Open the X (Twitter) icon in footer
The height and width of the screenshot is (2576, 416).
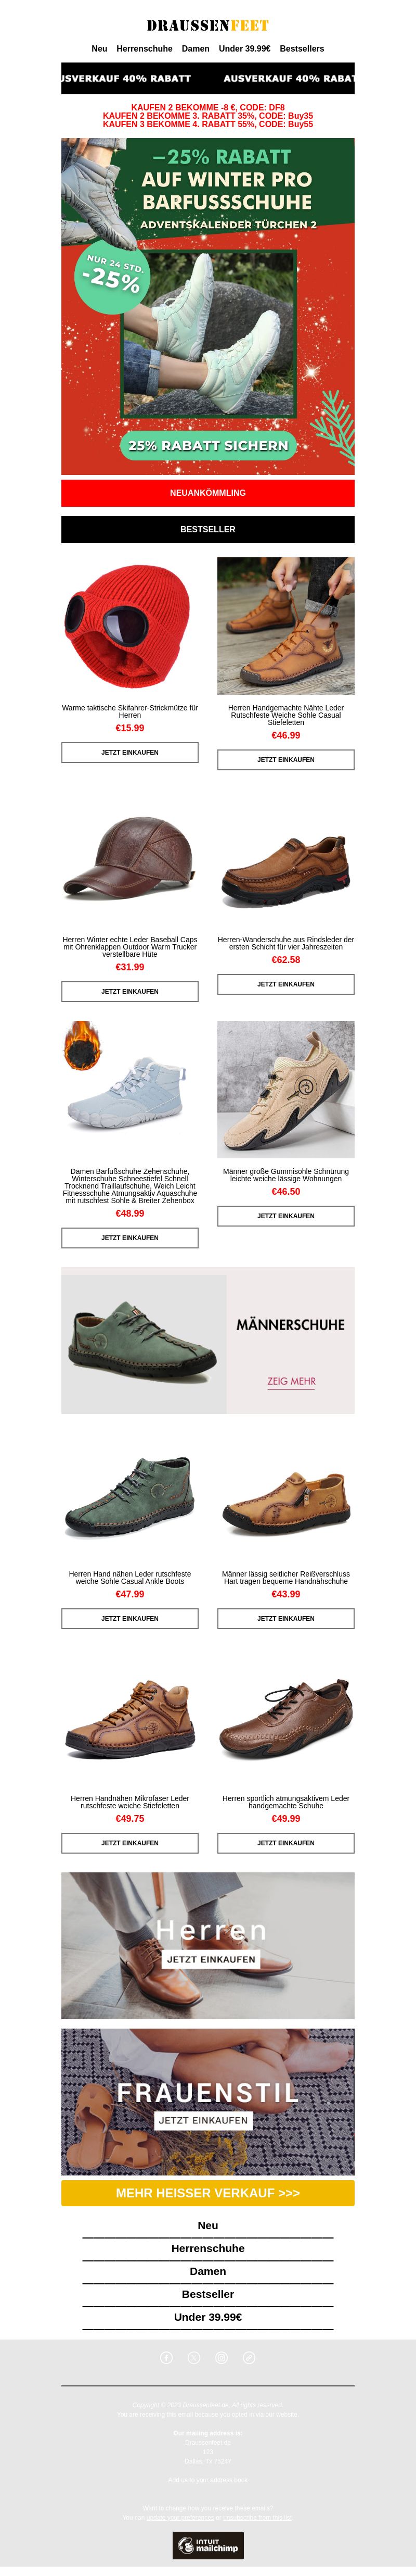tap(194, 2357)
